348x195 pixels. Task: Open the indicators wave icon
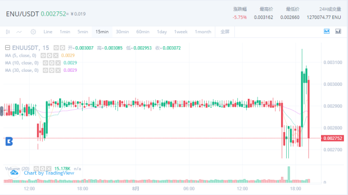pos(19,32)
